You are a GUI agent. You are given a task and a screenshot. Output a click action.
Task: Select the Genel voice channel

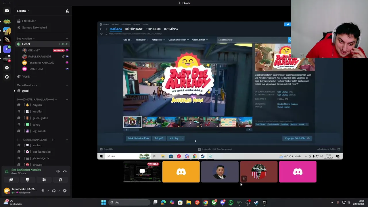[42, 44]
